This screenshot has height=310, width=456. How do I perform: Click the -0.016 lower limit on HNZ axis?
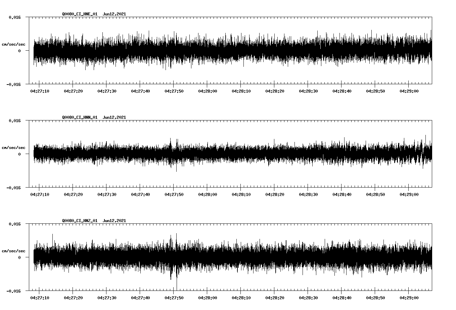pos(13,291)
